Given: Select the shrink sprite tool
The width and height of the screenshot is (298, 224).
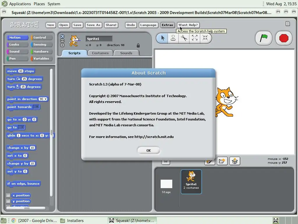Looking at the screenshot, I should point(205,38).
